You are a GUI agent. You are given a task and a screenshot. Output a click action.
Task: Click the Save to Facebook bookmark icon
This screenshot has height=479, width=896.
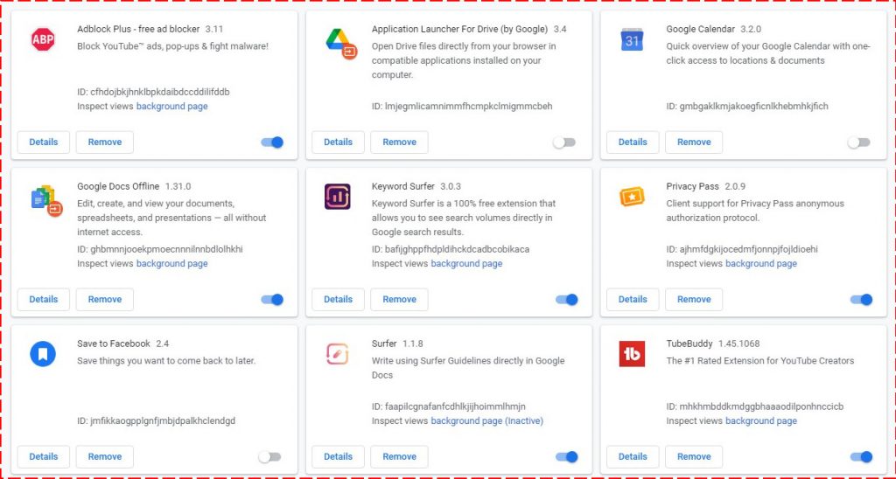[x=43, y=354]
